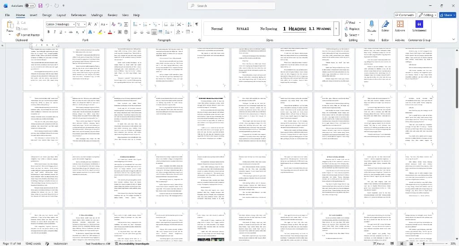Switch to the References tab
The width and height of the screenshot is (459, 246).
coord(78,15)
